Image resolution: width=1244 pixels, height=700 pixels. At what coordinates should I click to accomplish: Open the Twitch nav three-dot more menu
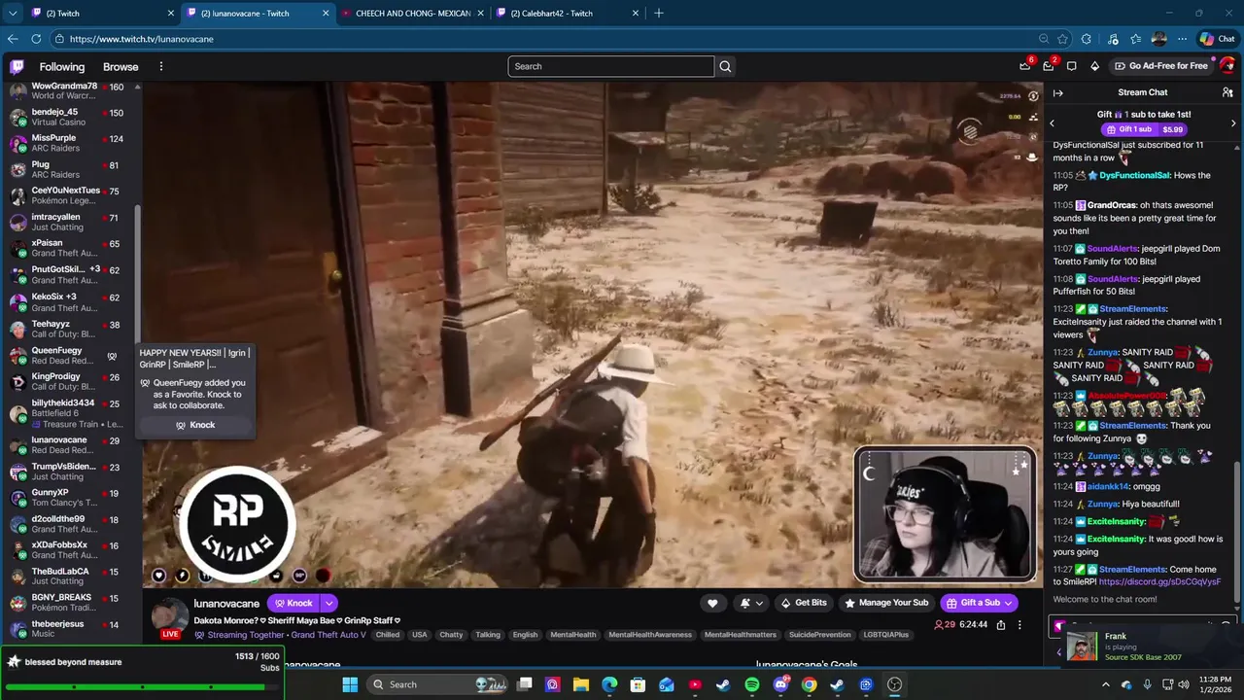(x=161, y=66)
